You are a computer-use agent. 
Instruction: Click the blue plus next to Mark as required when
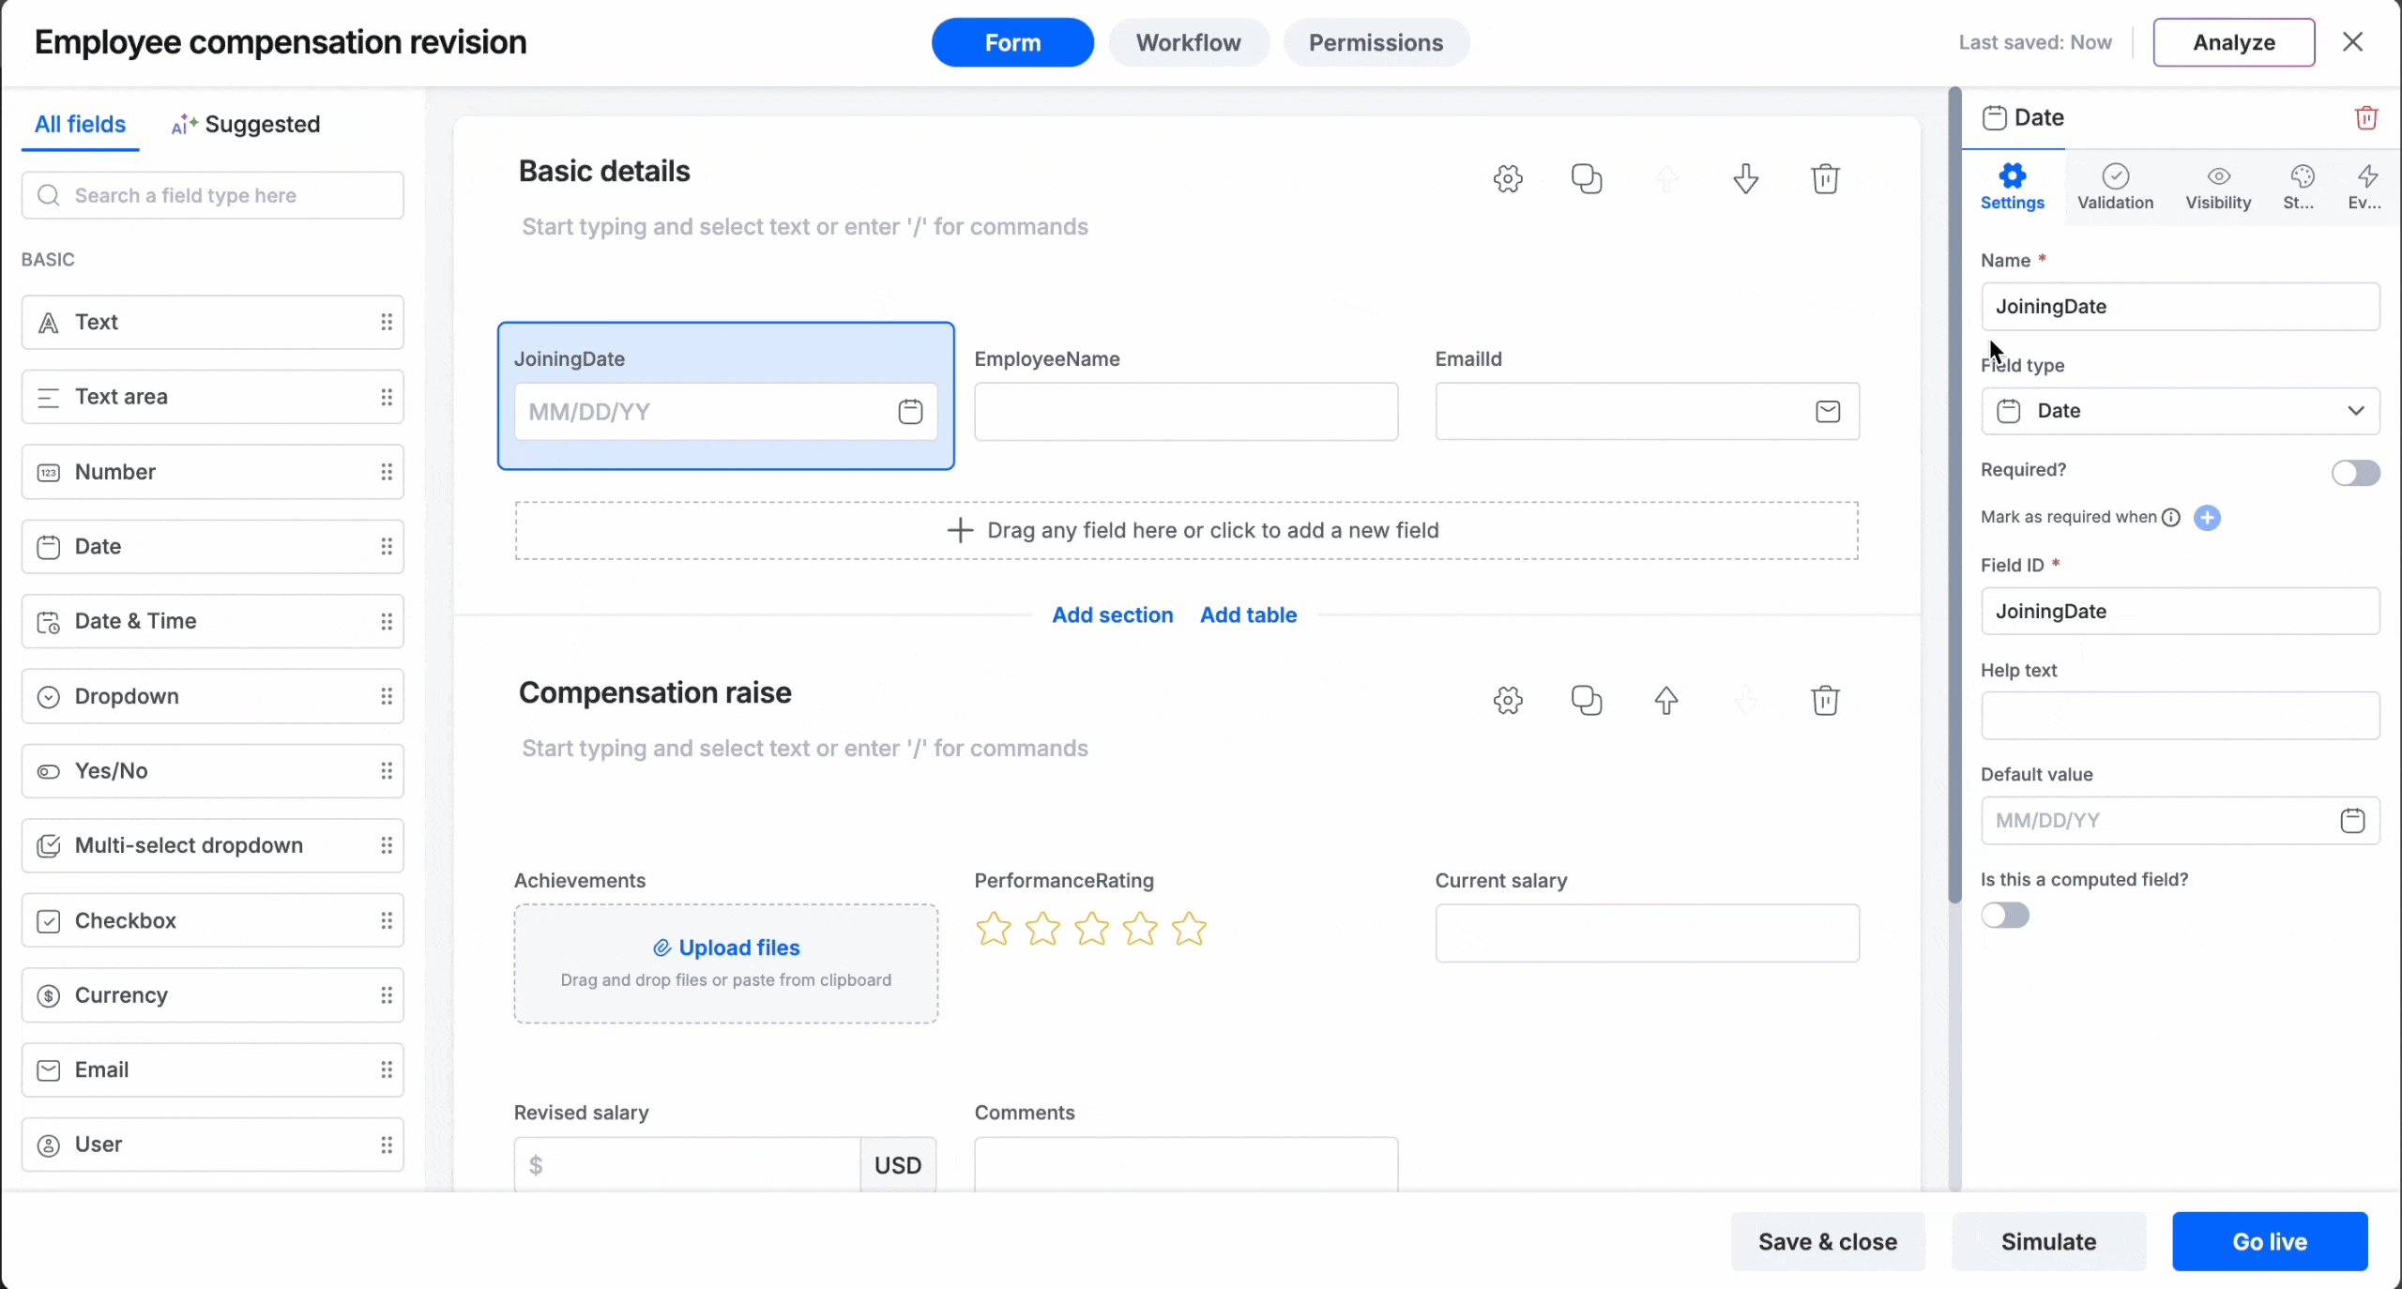point(2207,517)
